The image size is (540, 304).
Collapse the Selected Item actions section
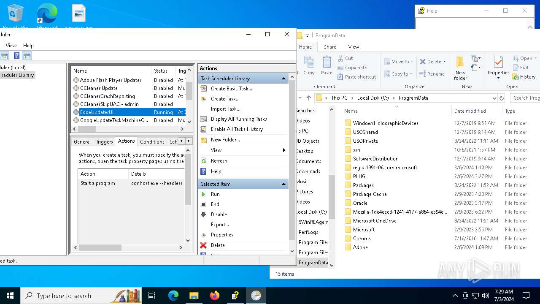[x=284, y=184]
